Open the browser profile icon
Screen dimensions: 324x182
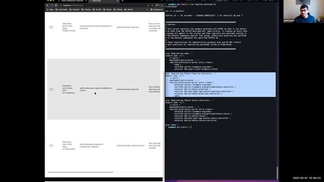157,6
